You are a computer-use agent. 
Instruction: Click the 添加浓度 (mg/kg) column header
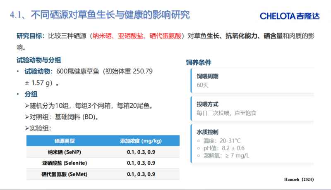click(141, 141)
